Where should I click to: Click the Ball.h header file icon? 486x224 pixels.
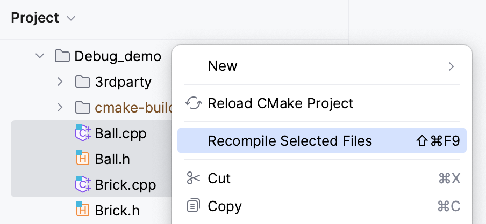tap(83, 159)
